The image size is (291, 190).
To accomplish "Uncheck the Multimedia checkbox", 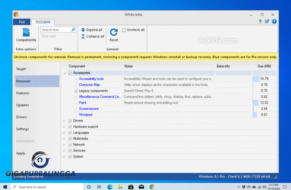I will click(x=70, y=139).
